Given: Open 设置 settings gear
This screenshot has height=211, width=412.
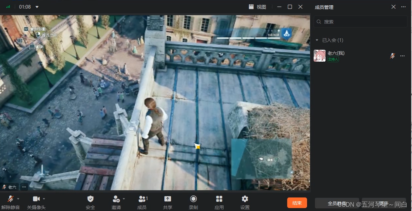Looking at the screenshot, I should (x=245, y=202).
